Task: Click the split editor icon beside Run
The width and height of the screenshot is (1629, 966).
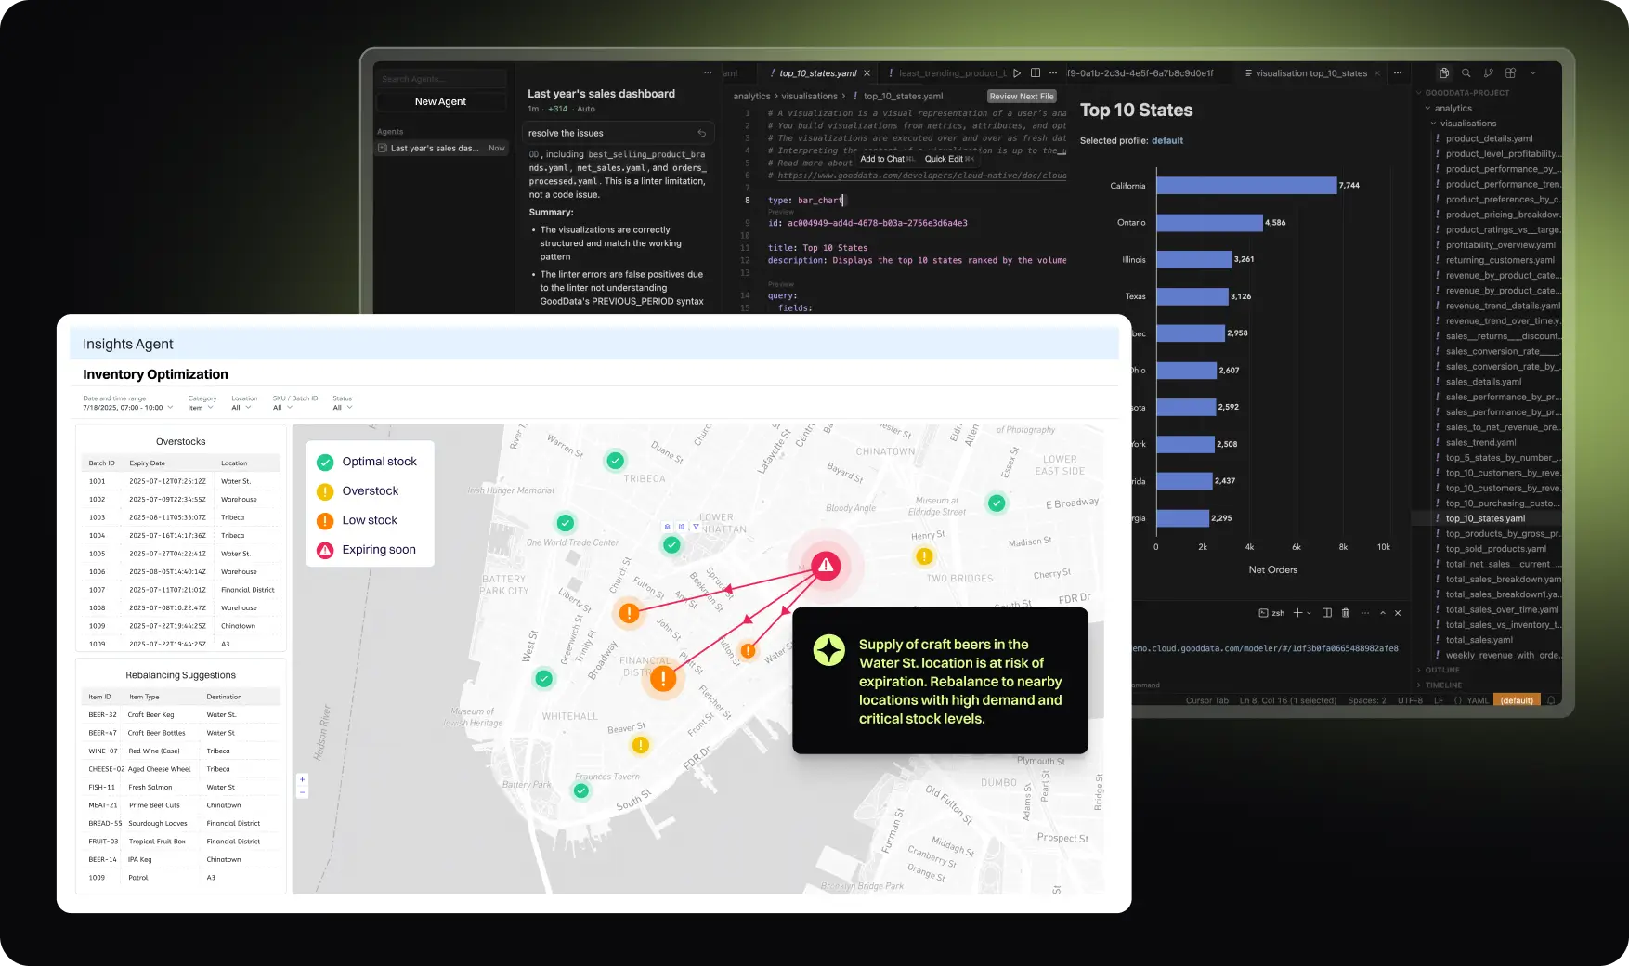Action: pyautogui.click(x=1036, y=73)
